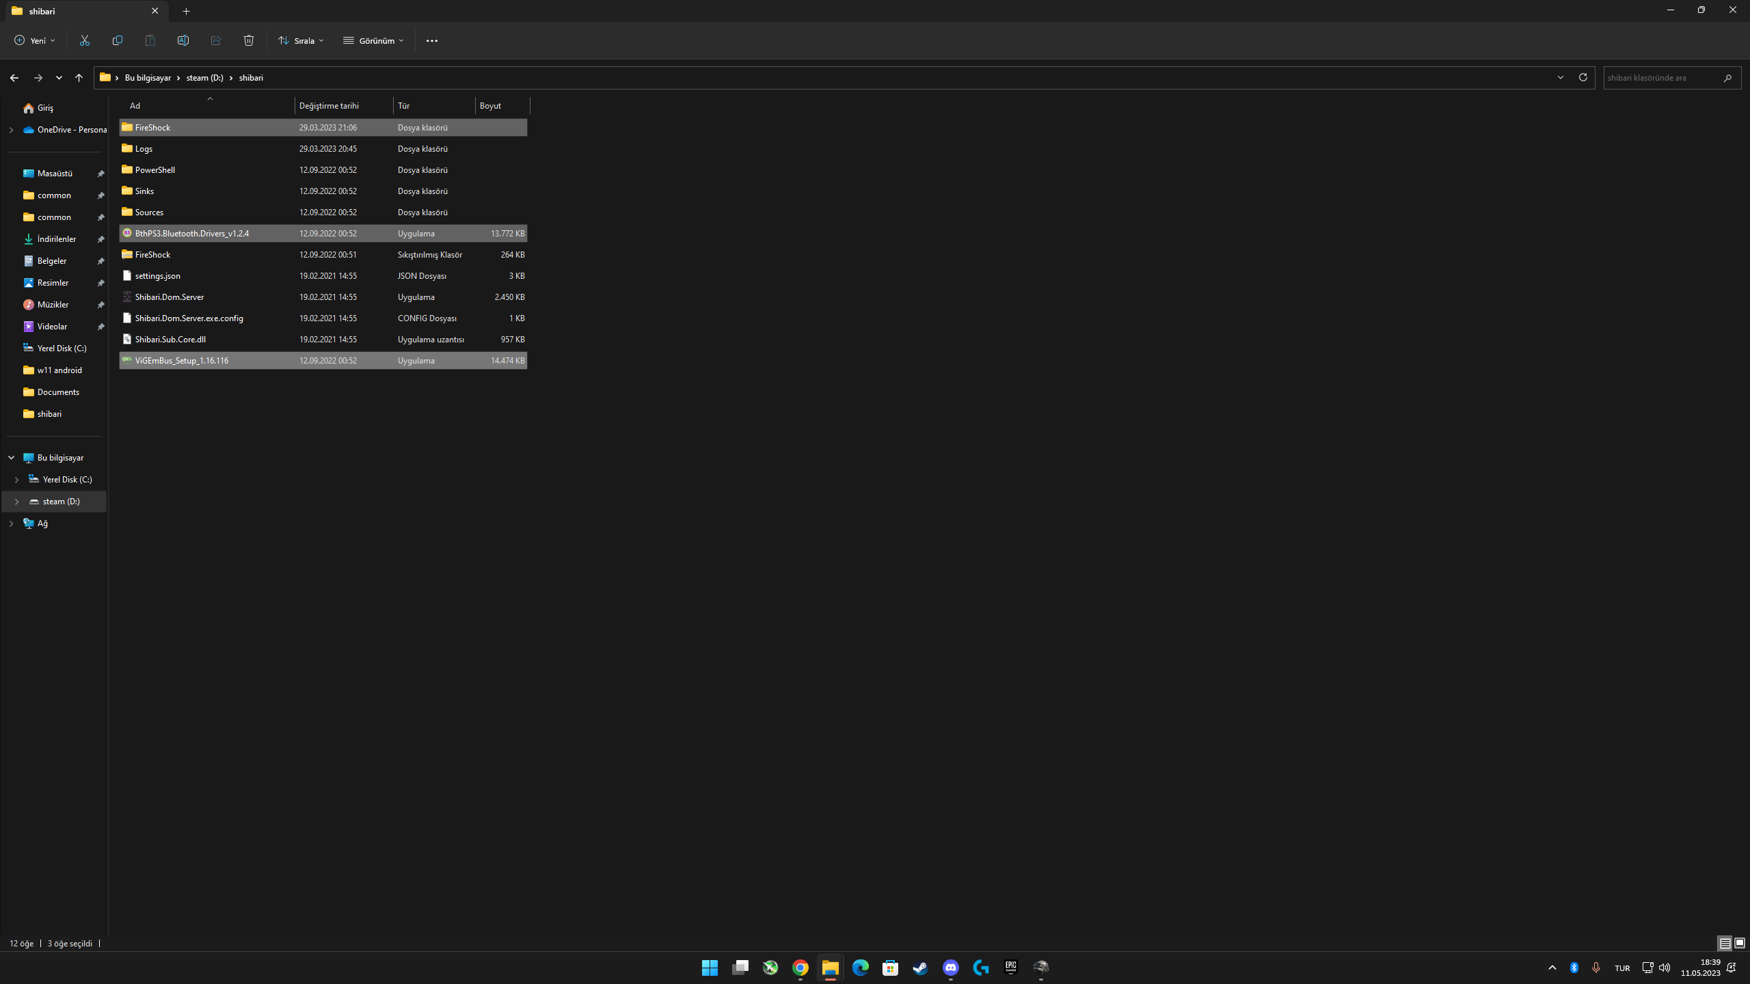The width and height of the screenshot is (1750, 984).
Task: Select the Shibari.Dom.Server application file
Action: pyautogui.click(x=170, y=297)
